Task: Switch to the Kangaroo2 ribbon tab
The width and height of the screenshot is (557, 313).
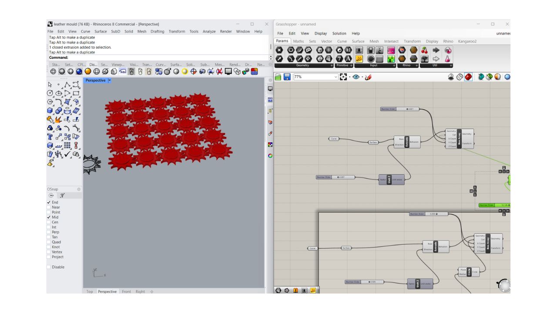Action: pos(467,41)
